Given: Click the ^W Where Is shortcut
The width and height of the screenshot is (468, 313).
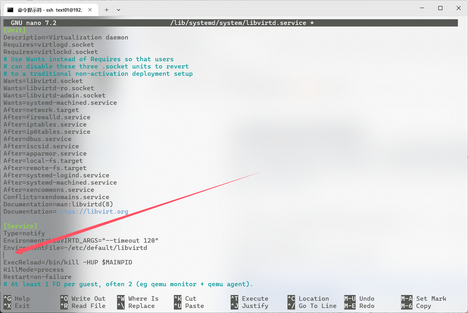Looking at the screenshot, I should 138,298.
